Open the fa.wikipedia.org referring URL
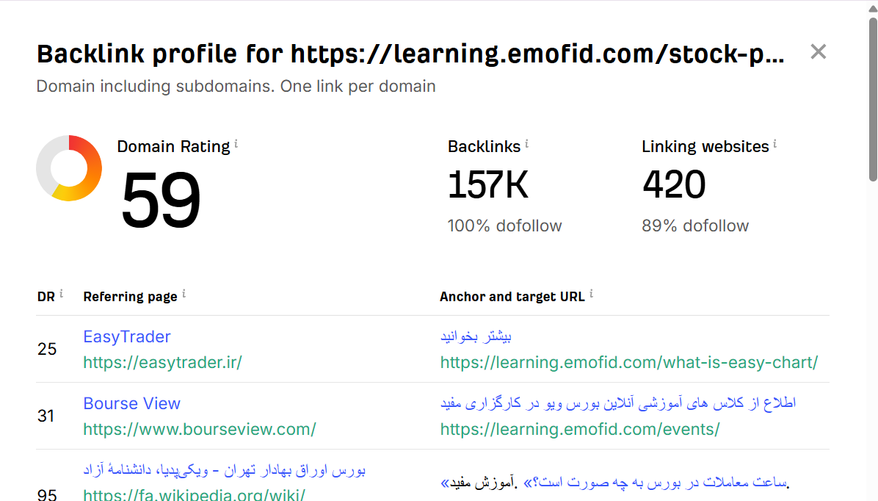Screen dimensions: 878x501 [x=194, y=494]
